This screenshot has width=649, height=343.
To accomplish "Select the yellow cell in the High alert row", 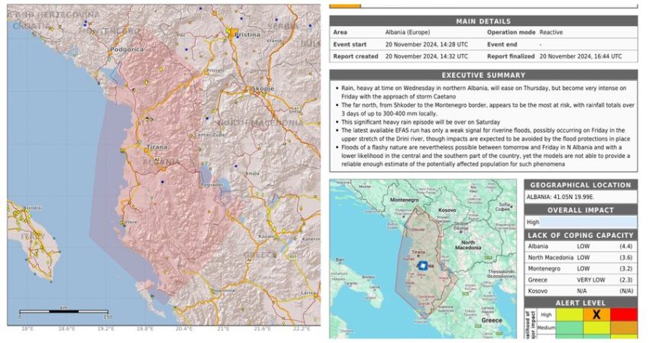I will (569, 314).
